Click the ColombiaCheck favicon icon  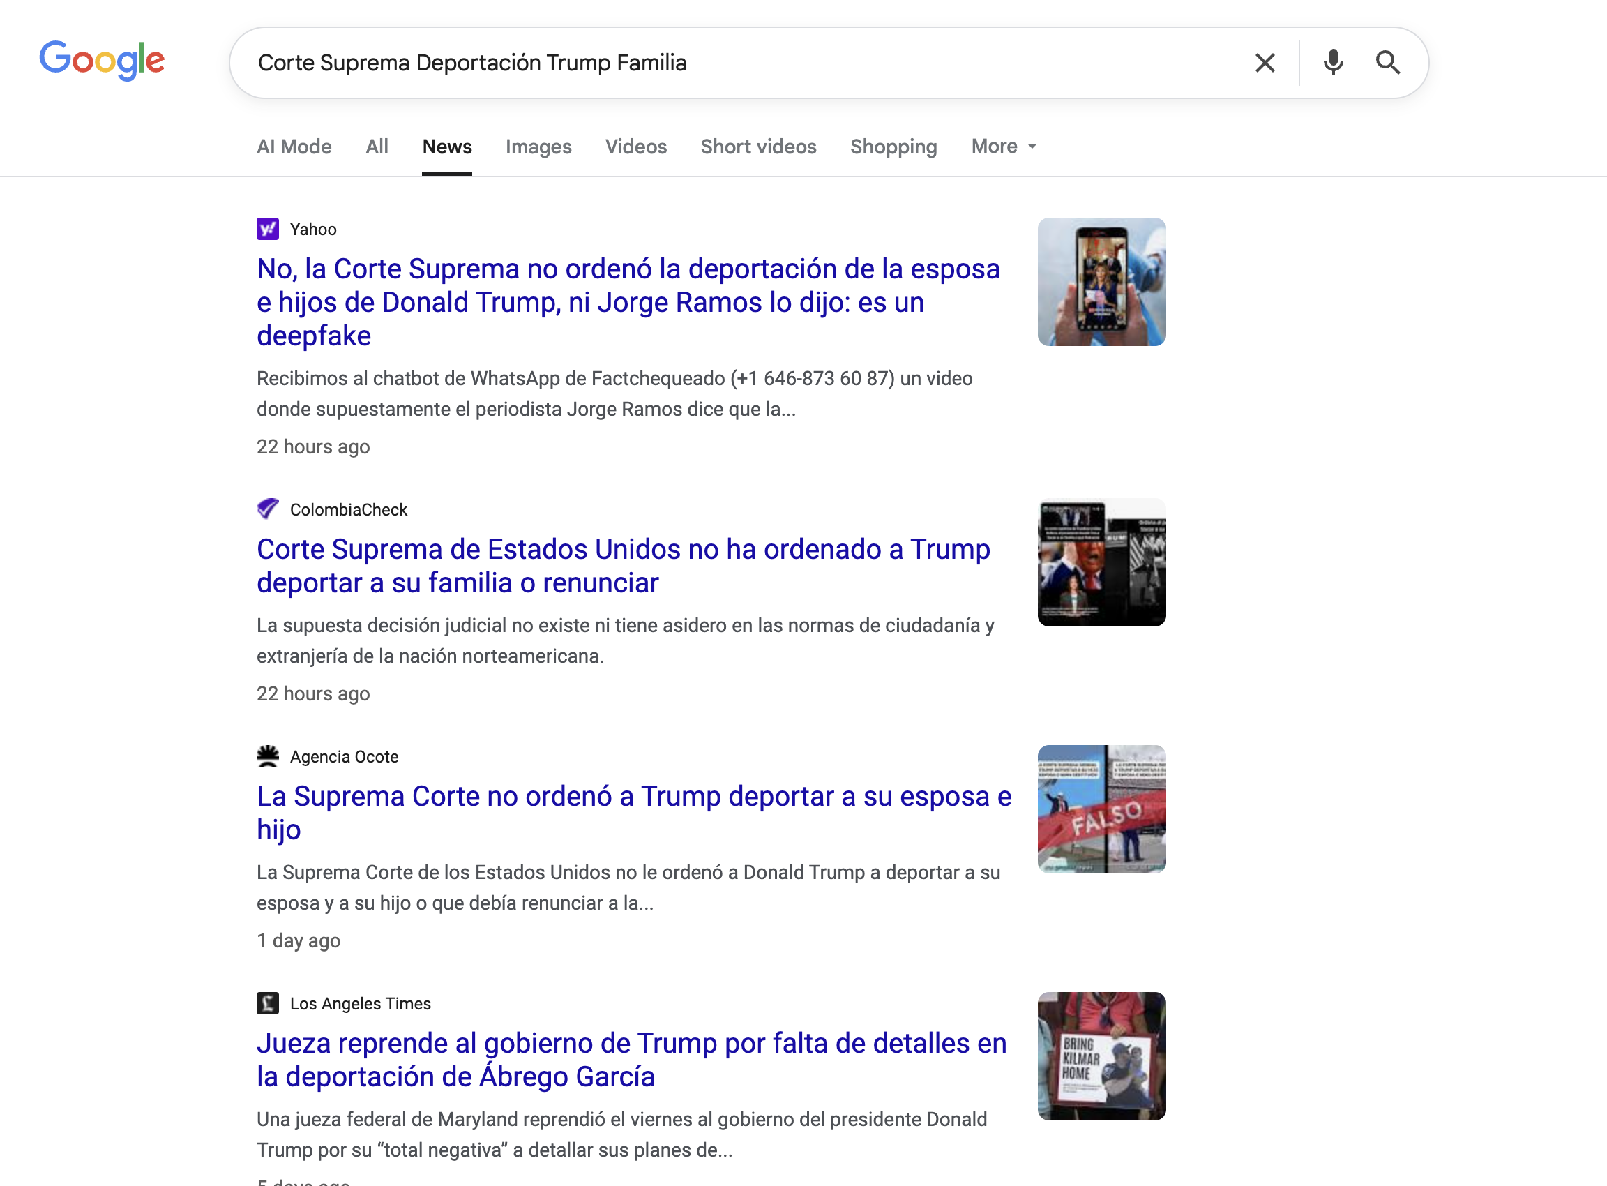pyautogui.click(x=268, y=509)
